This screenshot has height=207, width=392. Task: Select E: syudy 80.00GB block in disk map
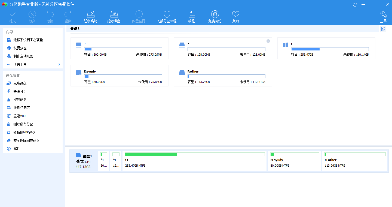click(x=294, y=161)
